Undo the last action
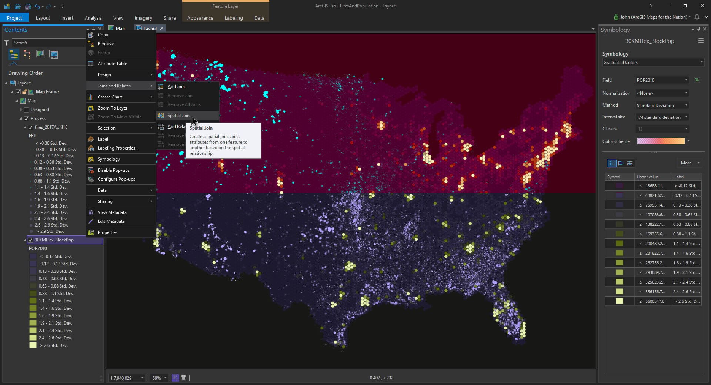Screen dimensions: 711x385 click(x=37, y=6)
